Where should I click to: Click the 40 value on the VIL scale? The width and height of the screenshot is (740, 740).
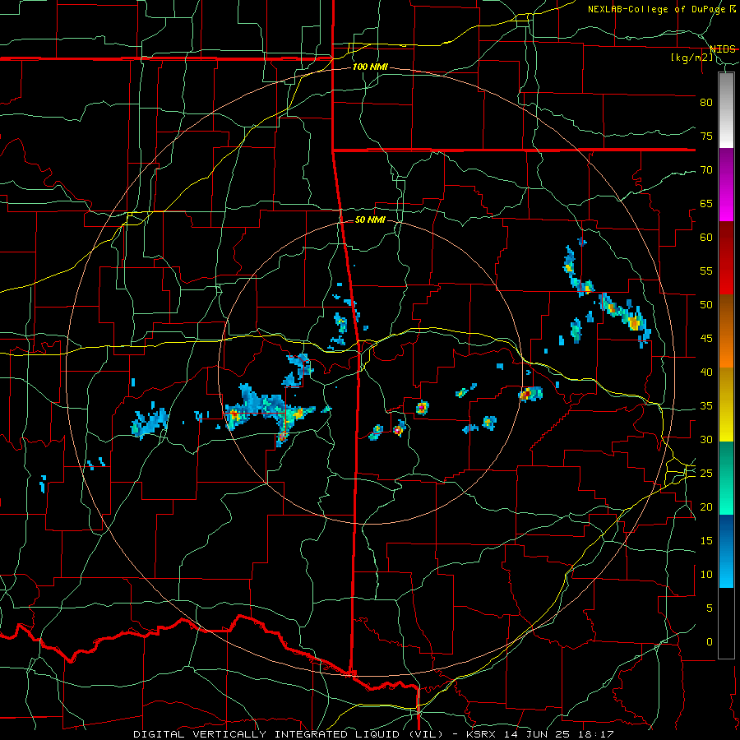[x=706, y=372]
